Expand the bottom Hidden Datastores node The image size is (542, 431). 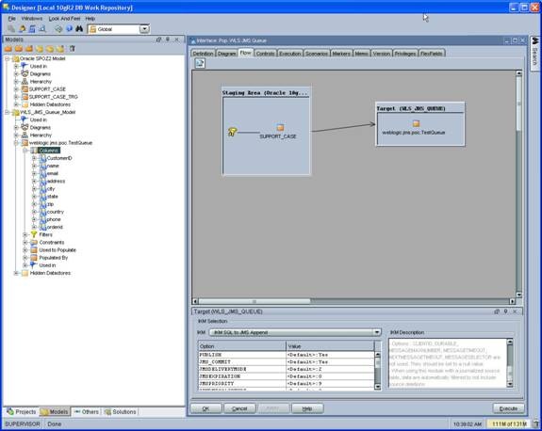[16, 273]
